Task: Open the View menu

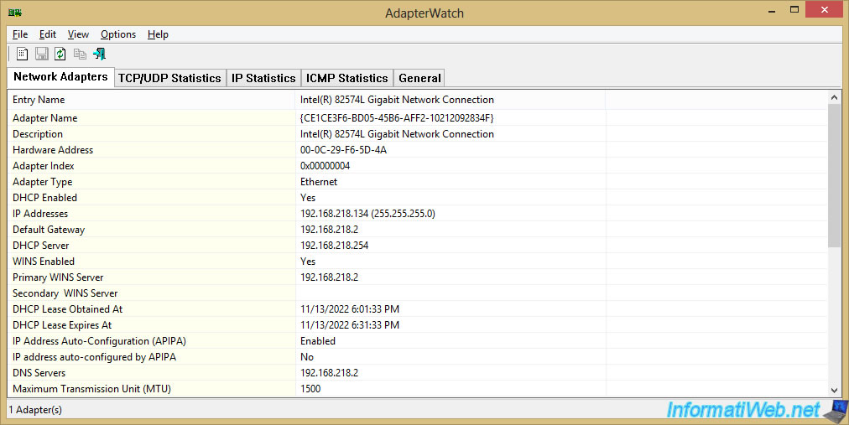Action: pyautogui.click(x=78, y=34)
